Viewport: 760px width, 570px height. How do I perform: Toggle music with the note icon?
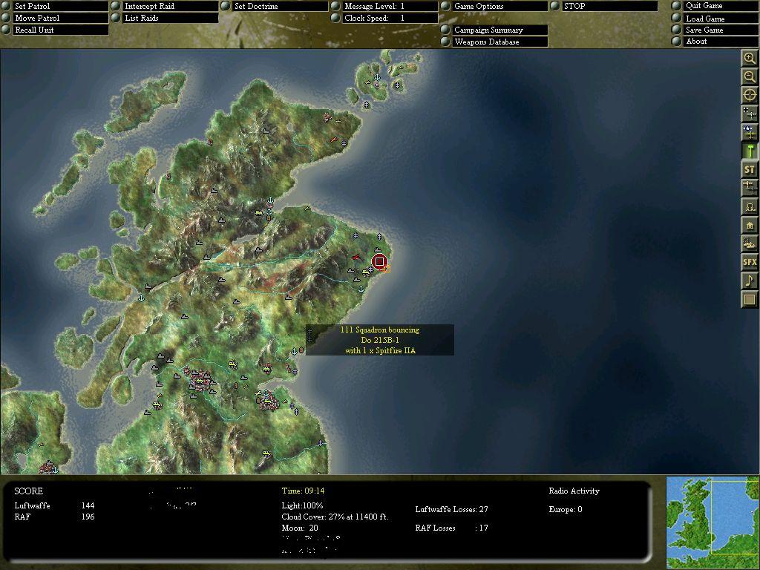(x=750, y=280)
